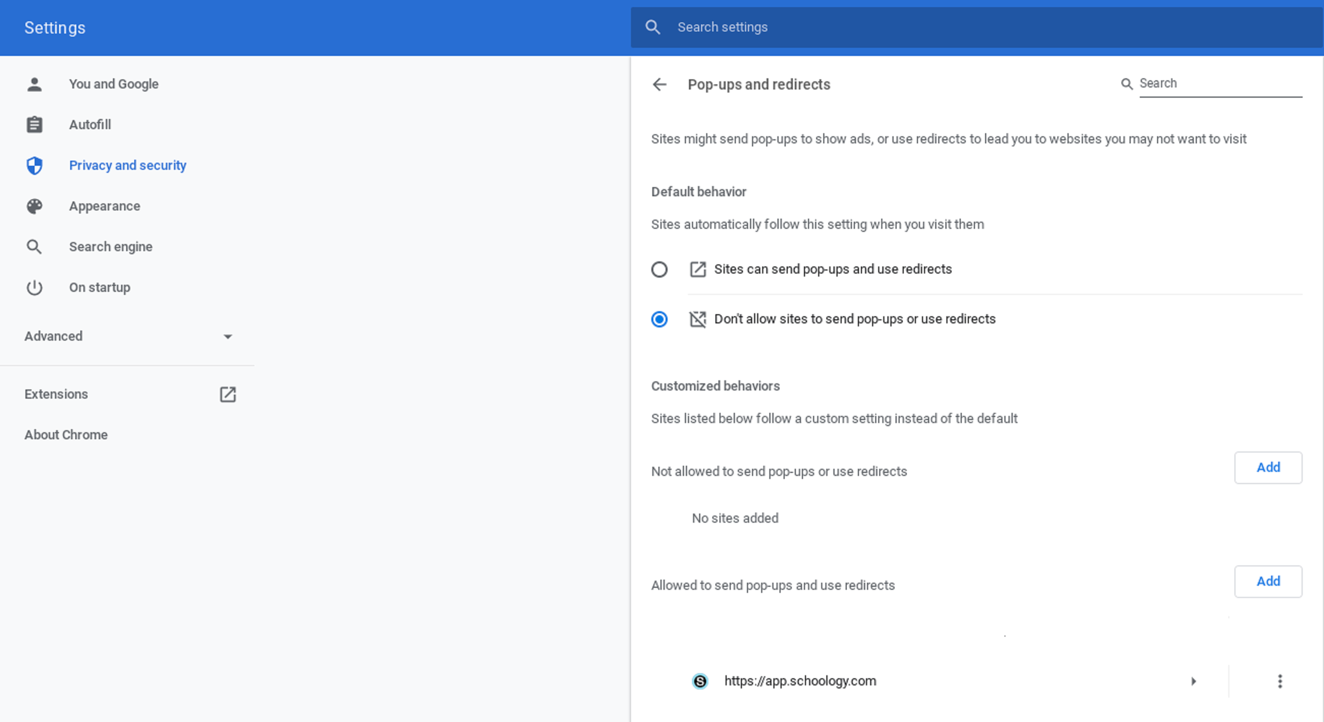Viewport: 1324px width, 722px height.
Task: Select Sites can send pop-ups radio button
Action: (x=659, y=269)
